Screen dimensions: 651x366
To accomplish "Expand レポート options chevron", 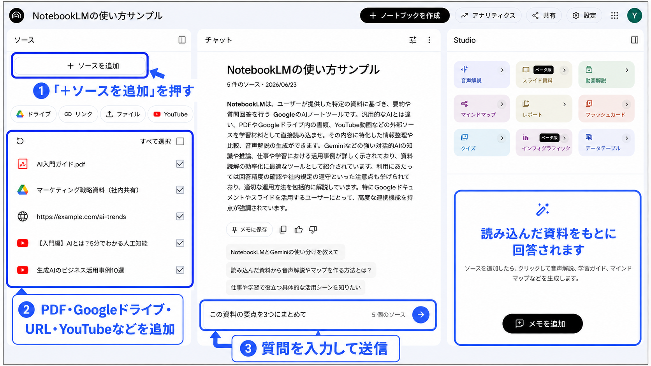I will [564, 104].
